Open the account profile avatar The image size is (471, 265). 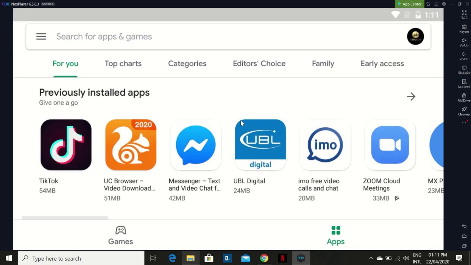pos(415,36)
